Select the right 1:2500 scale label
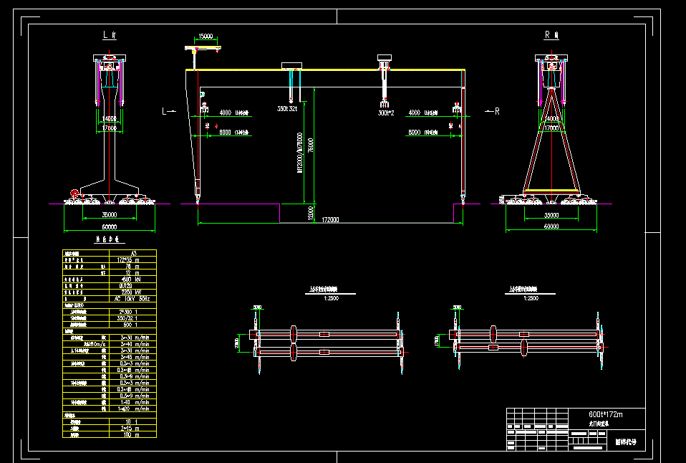Image resolution: width=686 pixels, height=463 pixels. (x=531, y=298)
